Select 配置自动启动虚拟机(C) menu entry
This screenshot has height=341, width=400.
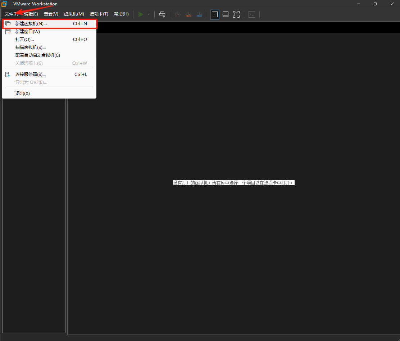click(x=49, y=55)
